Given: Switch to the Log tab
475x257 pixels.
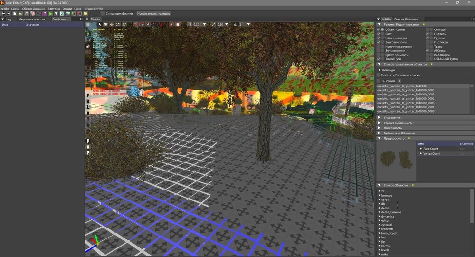Looking at the screenshot, I should coord(9,19).
